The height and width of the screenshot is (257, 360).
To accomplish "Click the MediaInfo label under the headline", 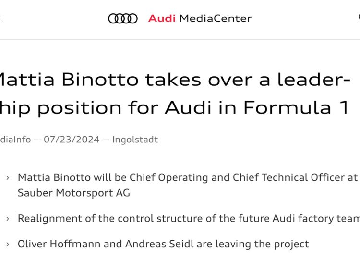I will [x=15, y=140].
